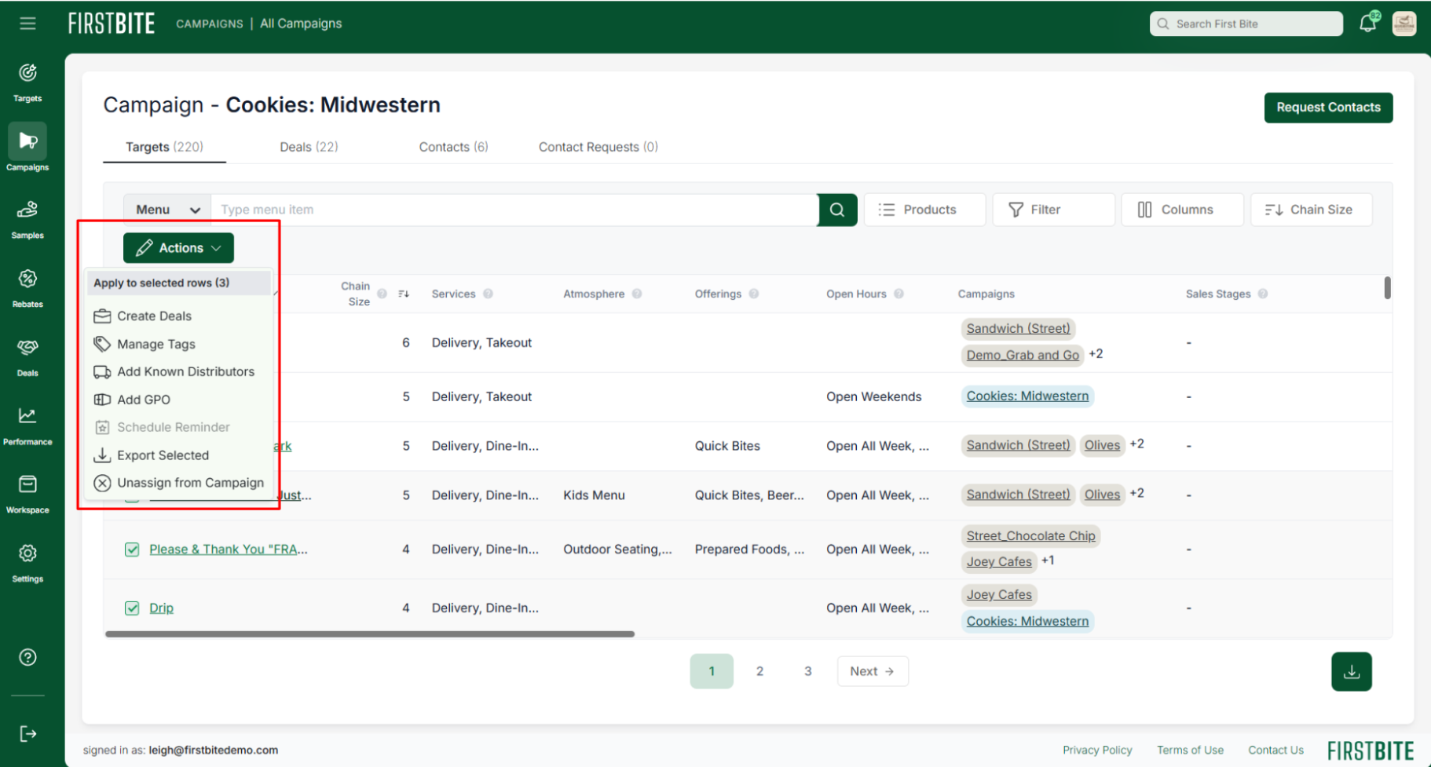1431x767 pixels.
Task: Toggle checkbox for Please & Thank You row
Action: click(132, 550)
